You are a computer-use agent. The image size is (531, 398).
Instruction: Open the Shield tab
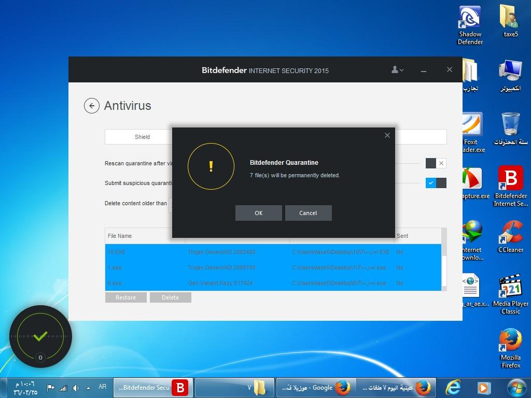point(142,137)
